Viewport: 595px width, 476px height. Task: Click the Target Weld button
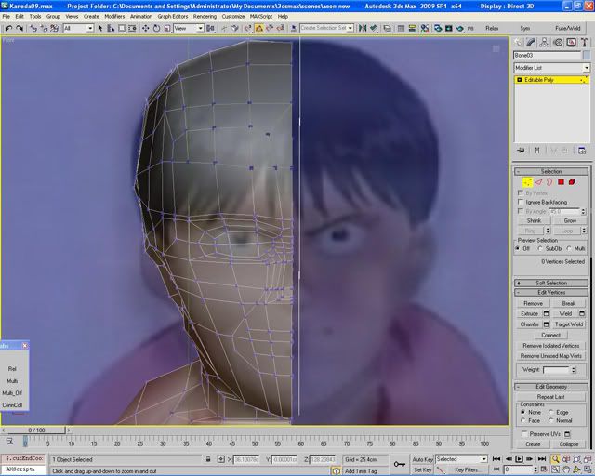(567, 324)
